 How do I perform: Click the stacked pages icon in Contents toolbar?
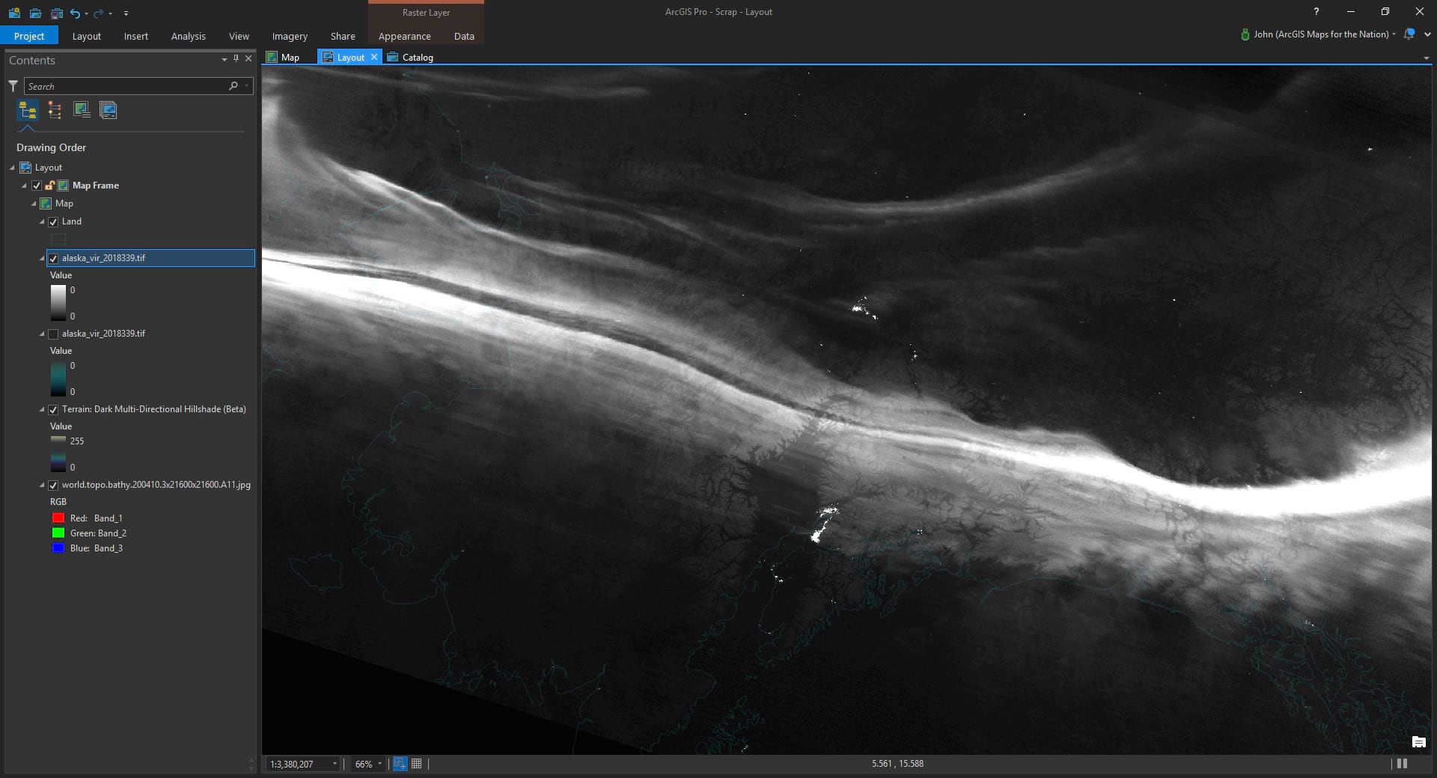click(109, 111)
